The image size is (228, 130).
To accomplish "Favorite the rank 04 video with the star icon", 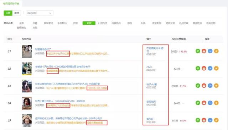I will pyautogui.click(x=216, y=103).
